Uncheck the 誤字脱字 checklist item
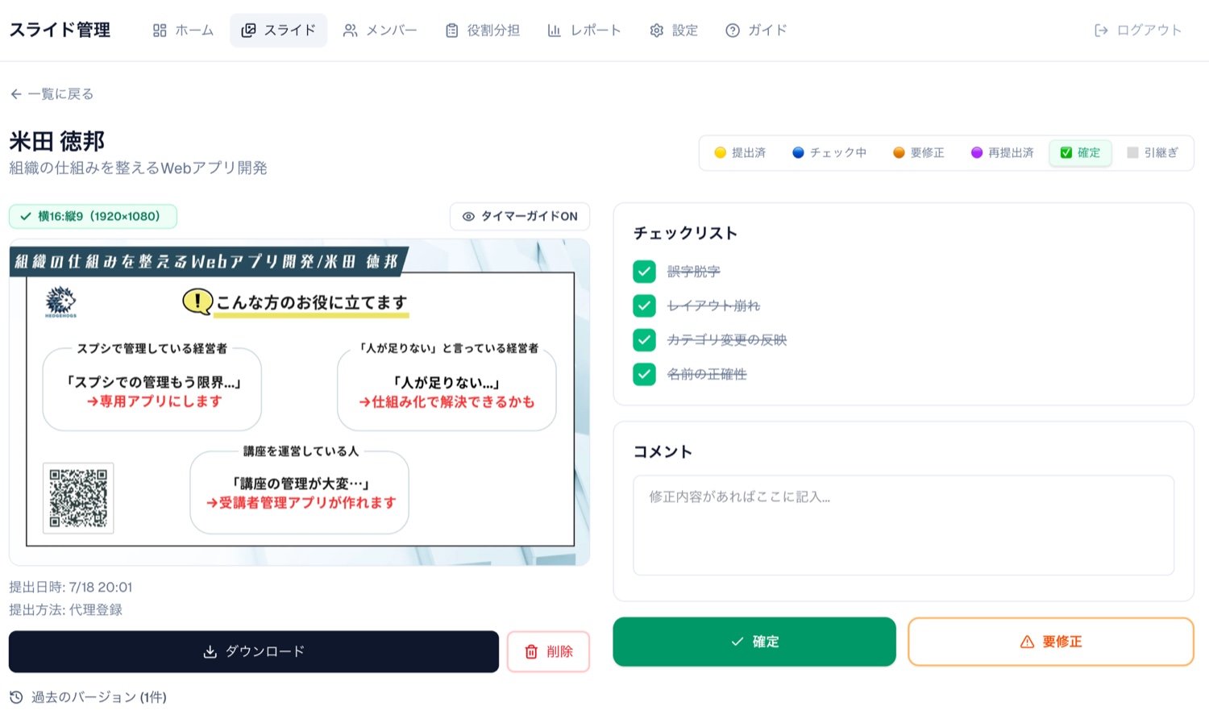The width and height of the screenshot is (1209, 723). [x=644, y=272]
